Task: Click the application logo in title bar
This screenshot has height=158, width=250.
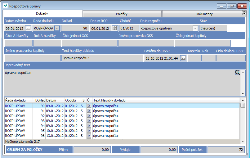Action: coord(6,6)
